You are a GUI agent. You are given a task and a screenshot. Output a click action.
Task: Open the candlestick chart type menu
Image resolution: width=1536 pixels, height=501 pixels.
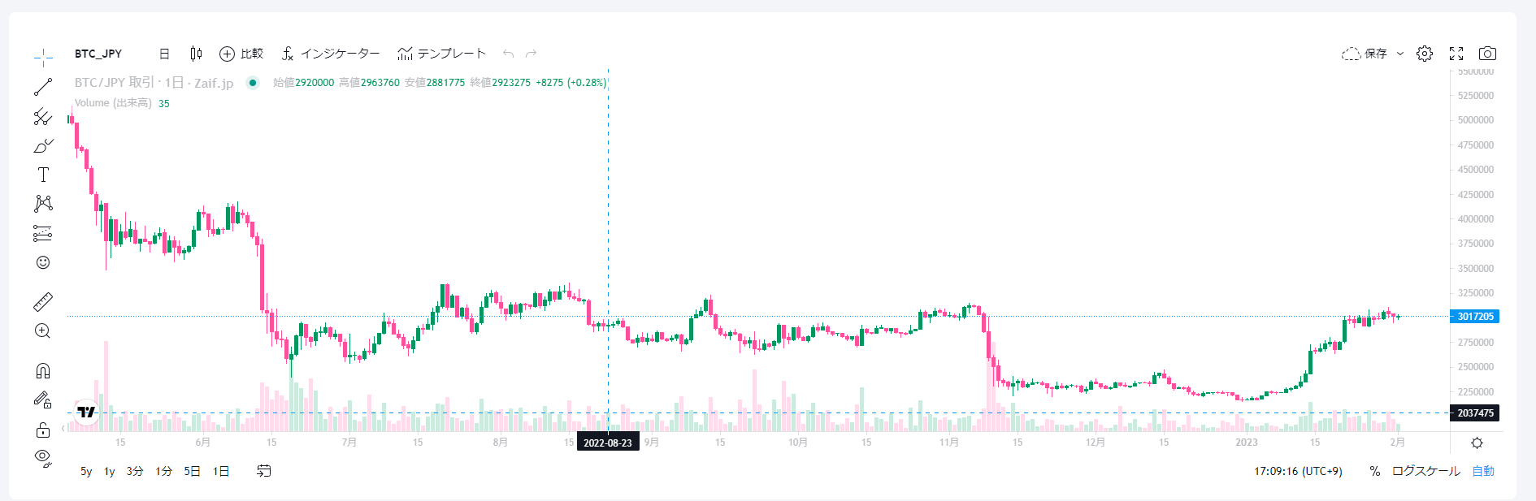pyautogui.click(x=196, y=54)
